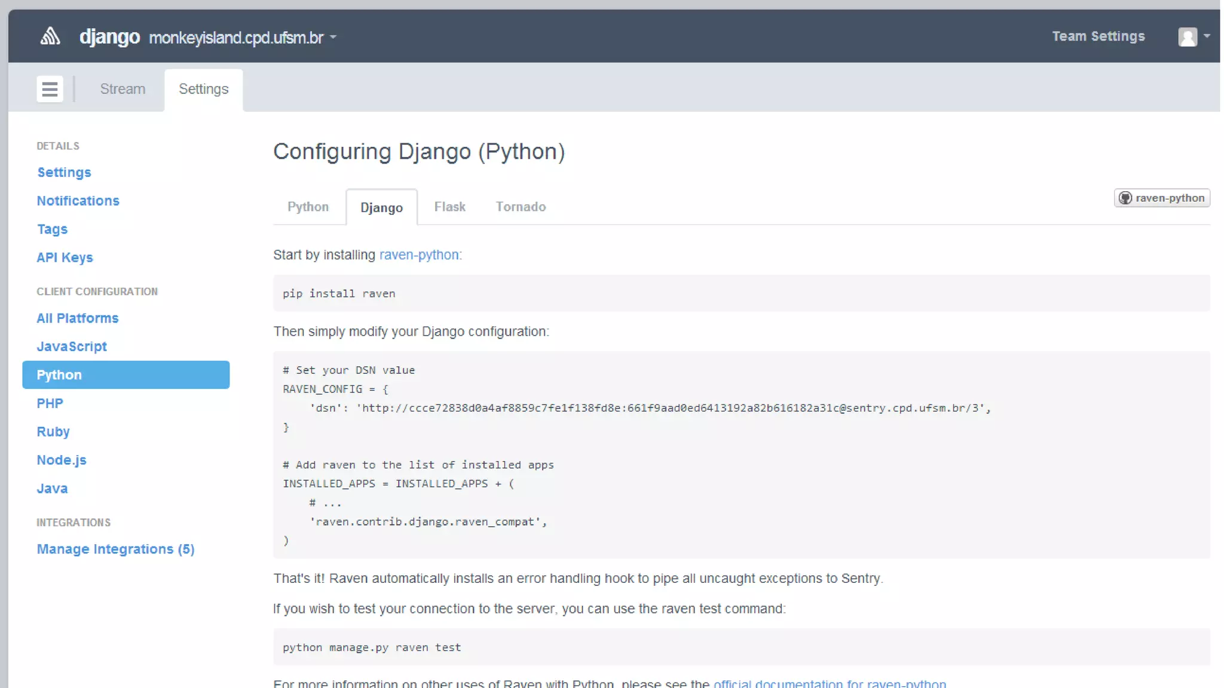Click the user avatar icon

coord(1187,36)
